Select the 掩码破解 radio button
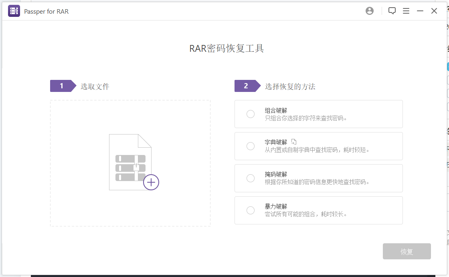The height and width of the screenshot is (277, 449). point(250,178)
